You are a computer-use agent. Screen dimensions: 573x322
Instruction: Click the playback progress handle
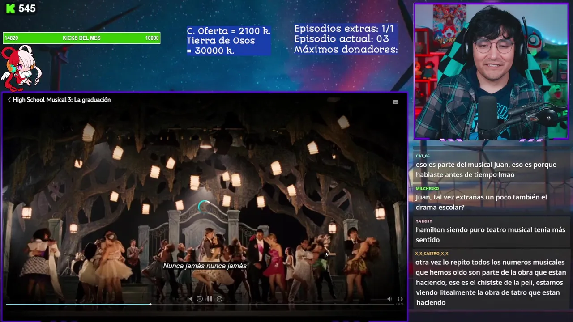[x=150, y=304]
